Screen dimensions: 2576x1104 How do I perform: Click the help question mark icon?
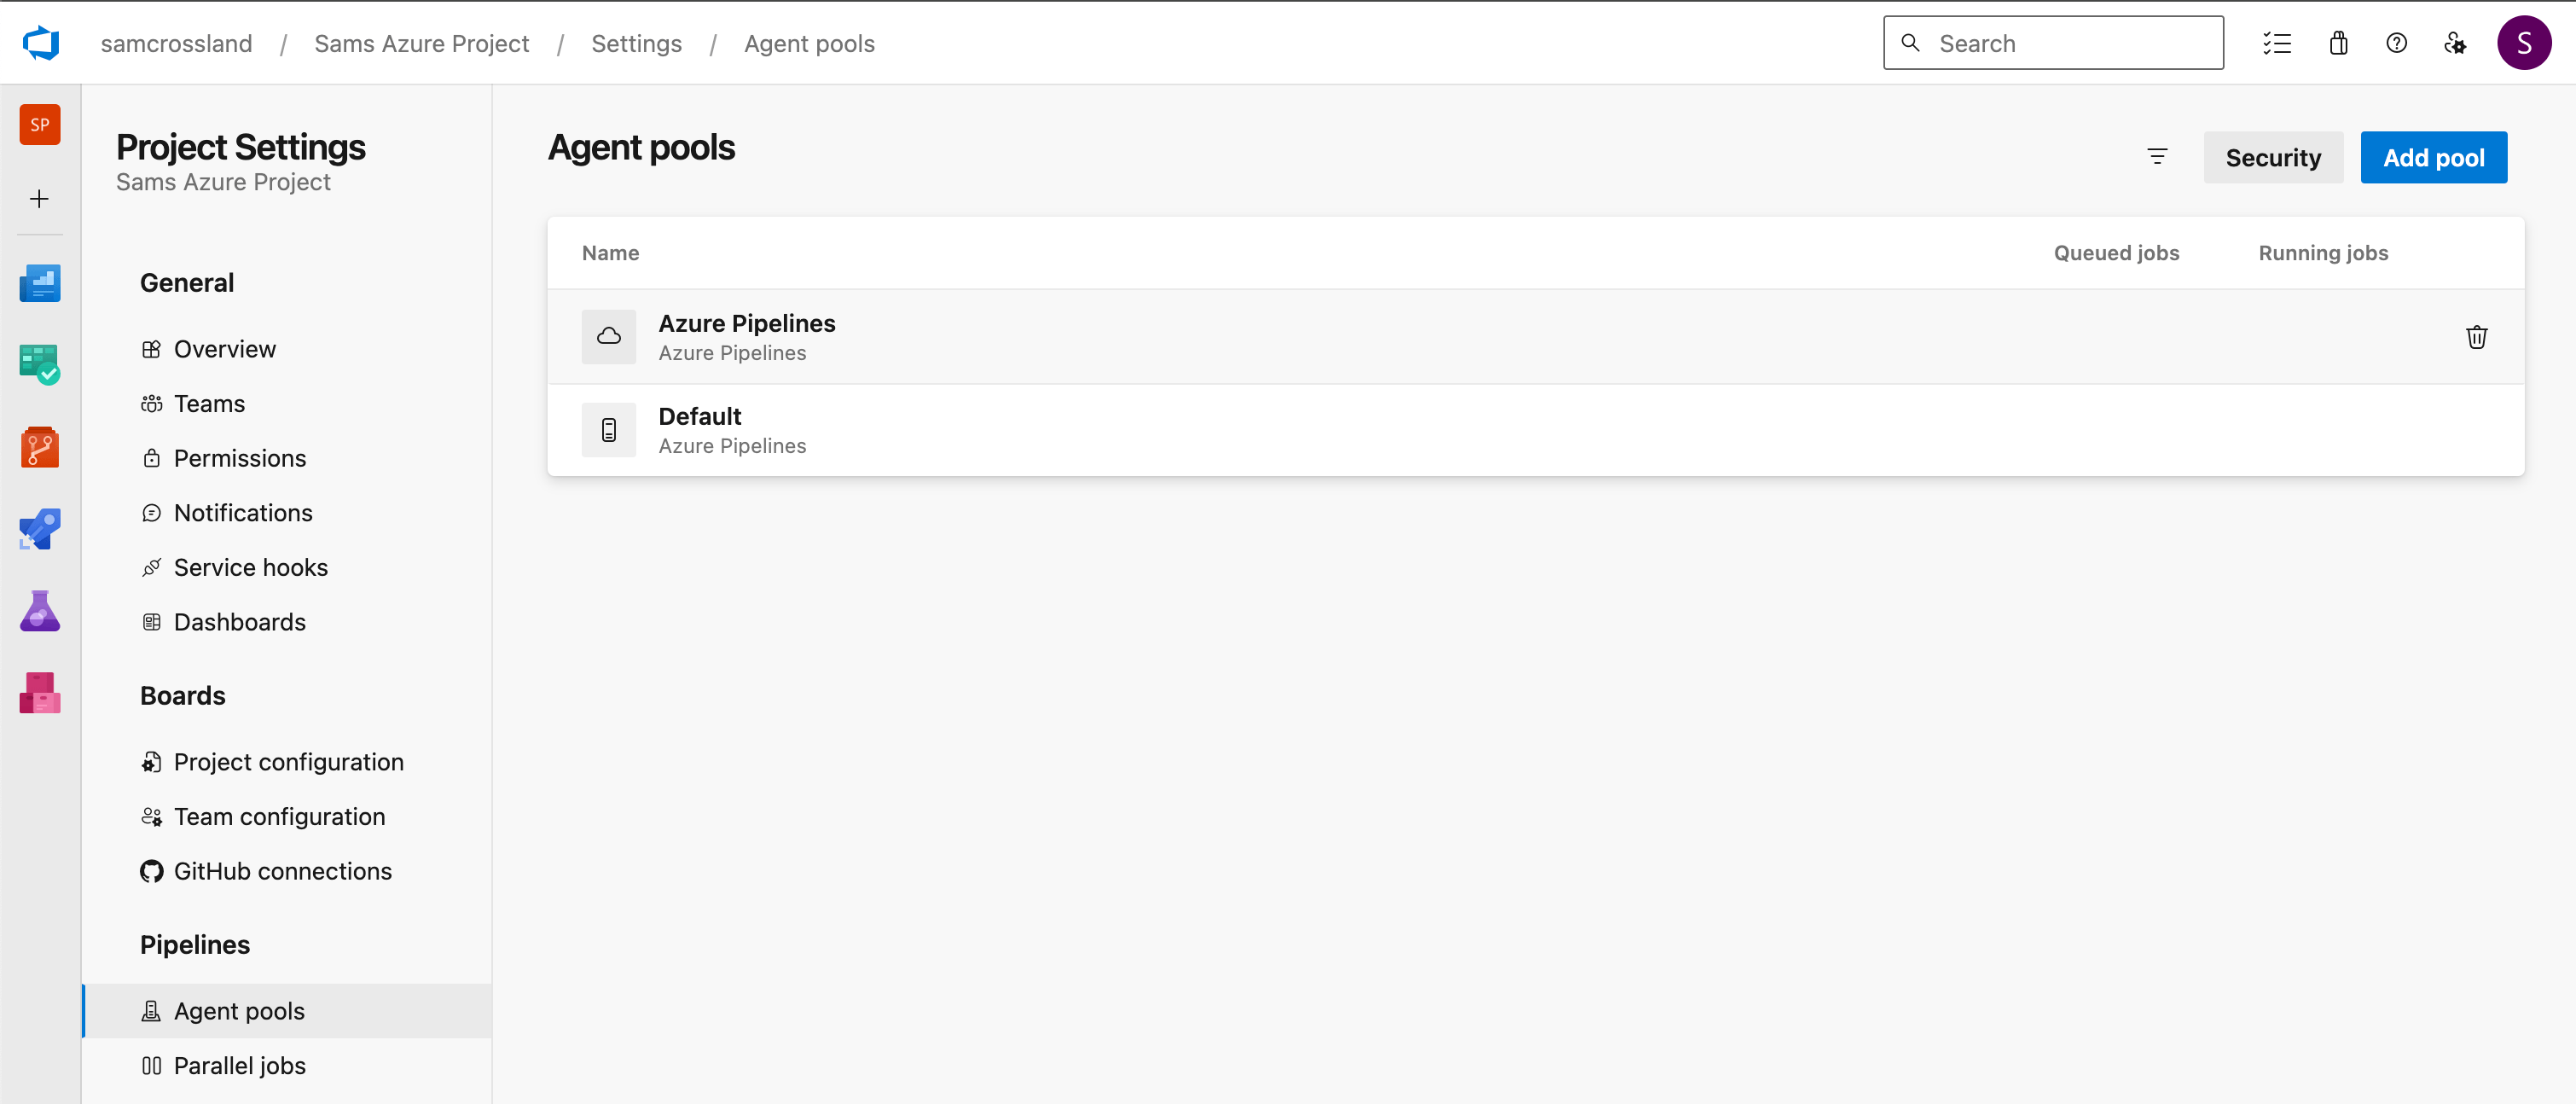[2397, 43]
